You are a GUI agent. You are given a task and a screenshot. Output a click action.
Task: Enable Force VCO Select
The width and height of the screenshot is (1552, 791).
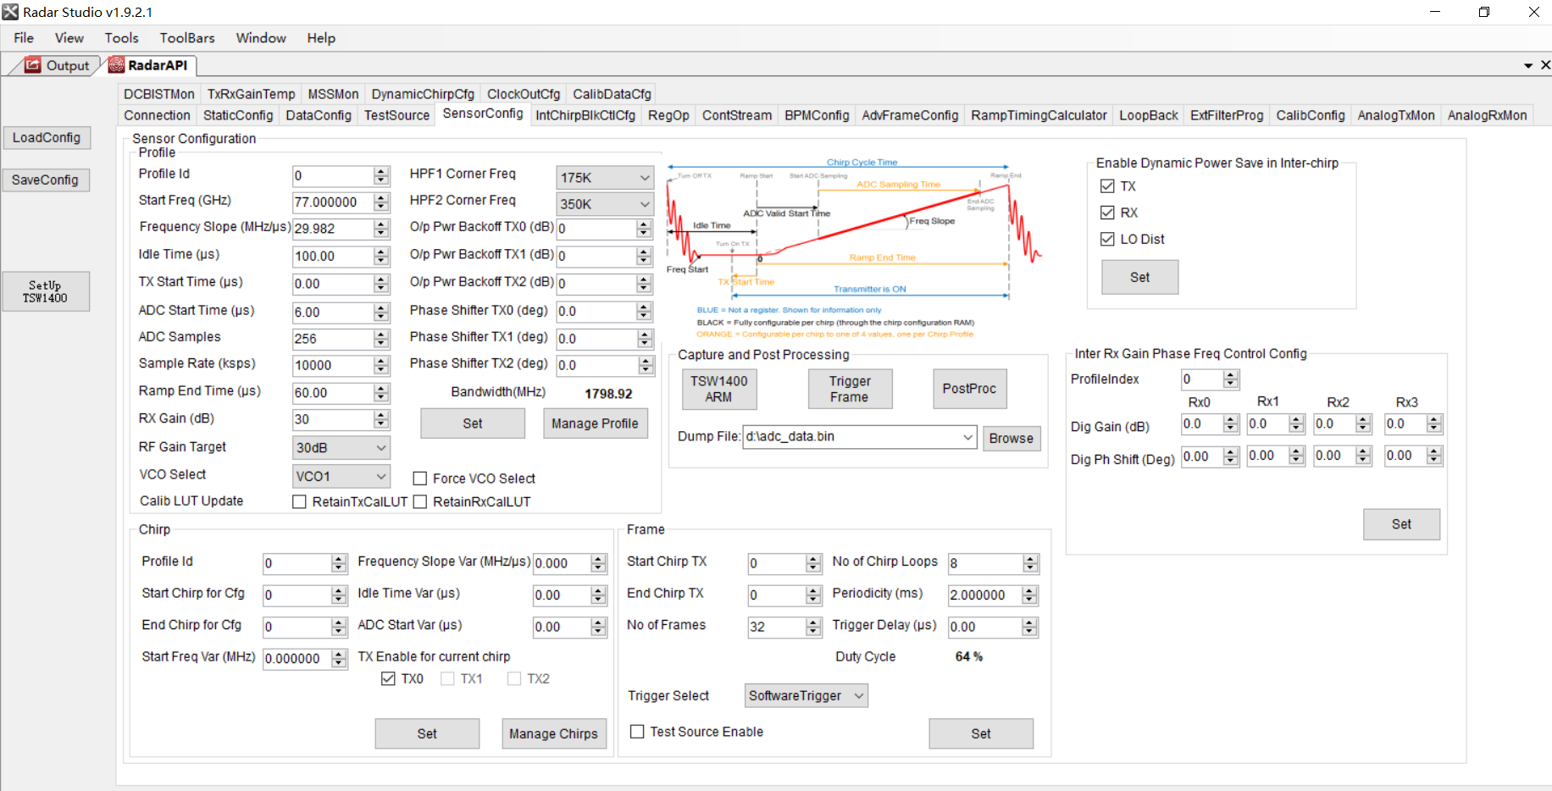[420, 478]
